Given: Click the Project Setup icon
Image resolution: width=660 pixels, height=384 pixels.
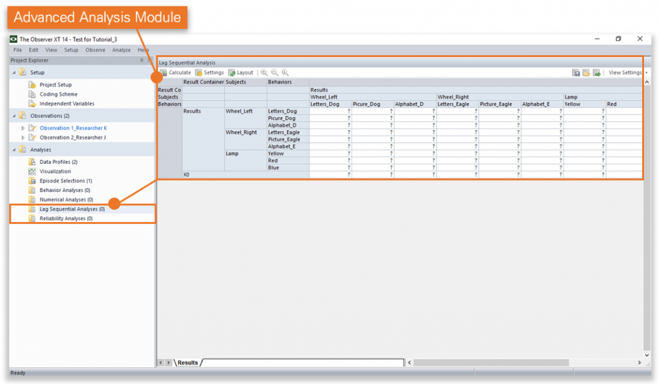Looking at the screenshot, I should (32, 84).
